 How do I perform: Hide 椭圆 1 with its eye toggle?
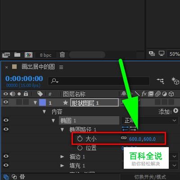coord(6,120)
